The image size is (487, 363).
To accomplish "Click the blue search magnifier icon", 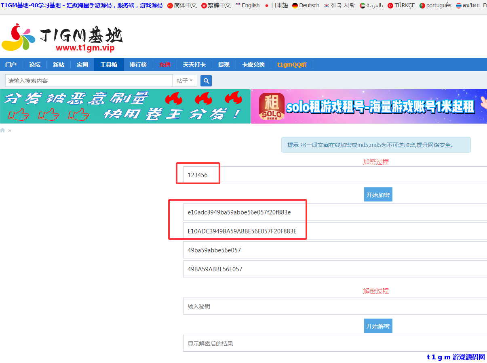I will (206, 80).
